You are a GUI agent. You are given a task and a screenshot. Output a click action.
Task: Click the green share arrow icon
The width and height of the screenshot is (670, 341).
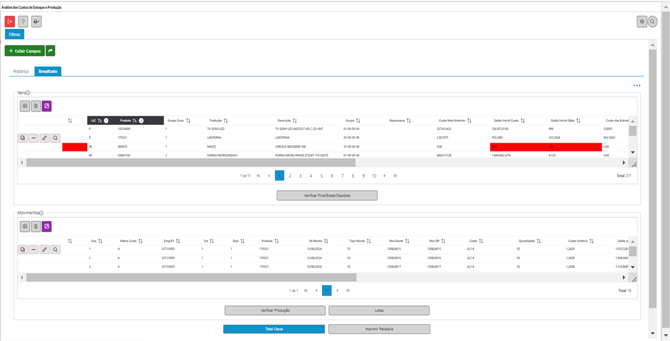[50, 51]
